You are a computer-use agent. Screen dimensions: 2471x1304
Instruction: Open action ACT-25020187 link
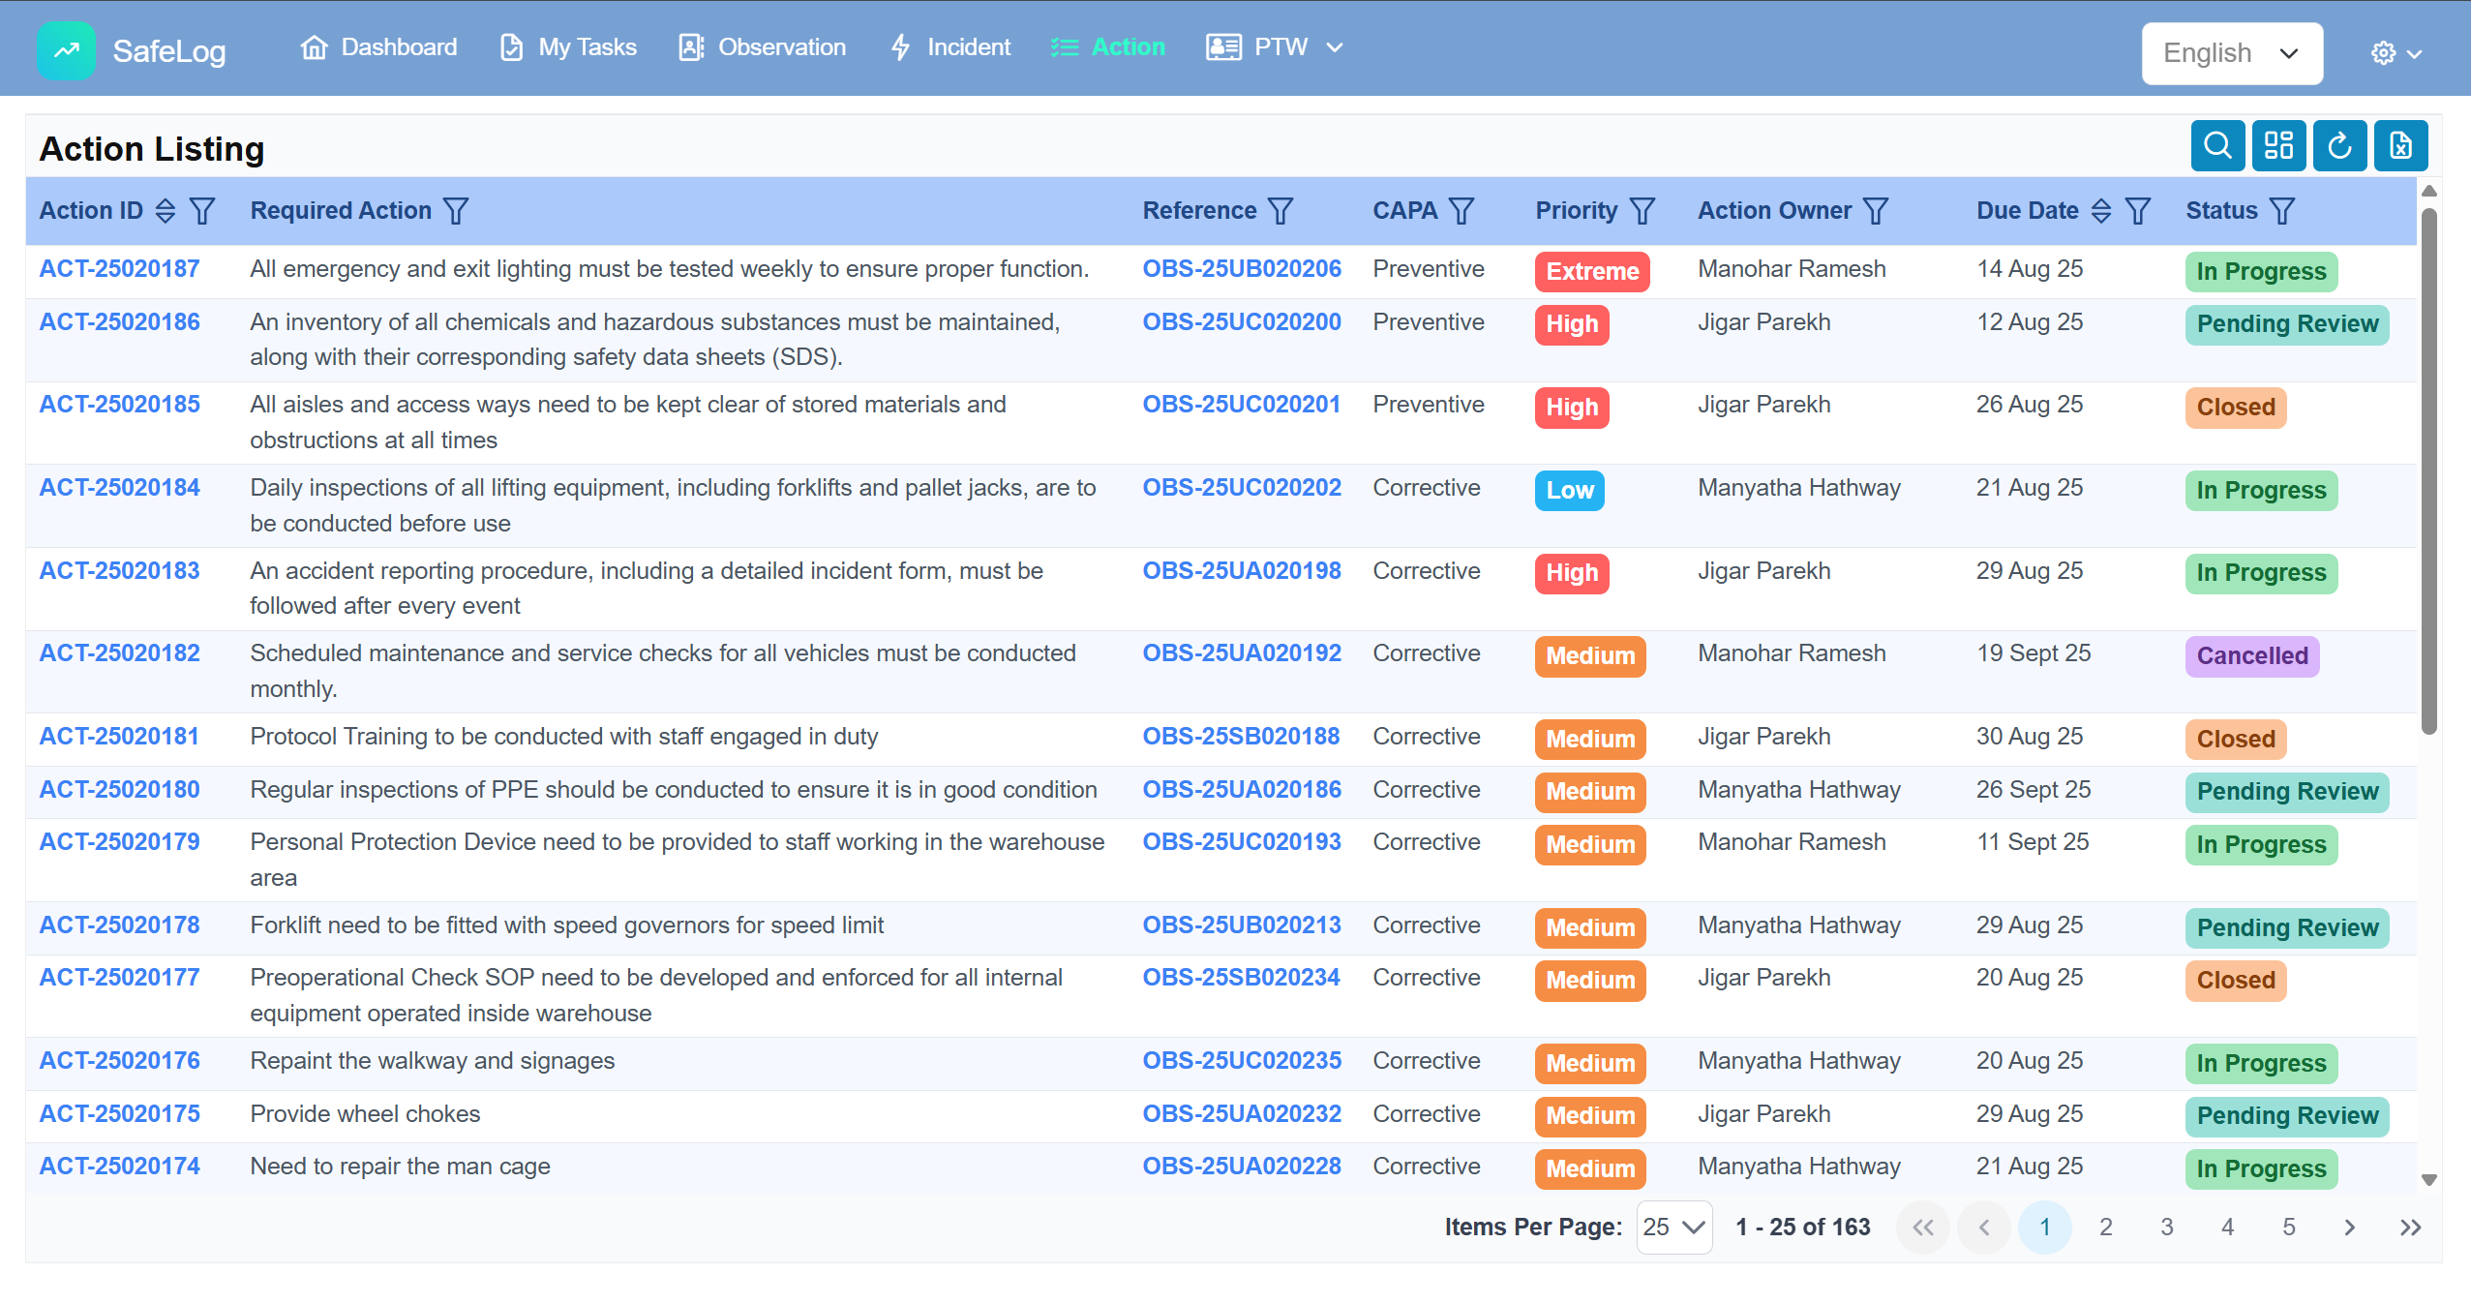tap(120, 269)
